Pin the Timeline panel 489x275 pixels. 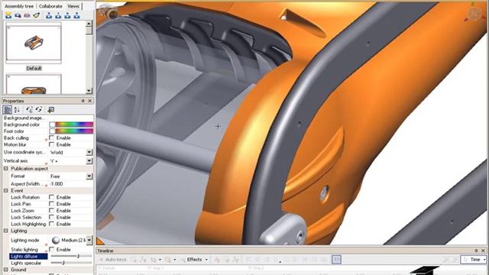(x=476, y=251)
